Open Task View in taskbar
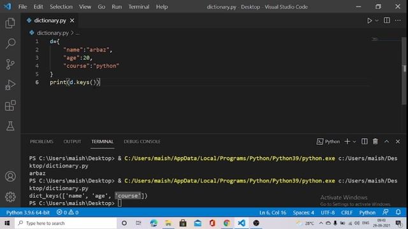This screenshot has width=408, height=229. pos(138,223)
